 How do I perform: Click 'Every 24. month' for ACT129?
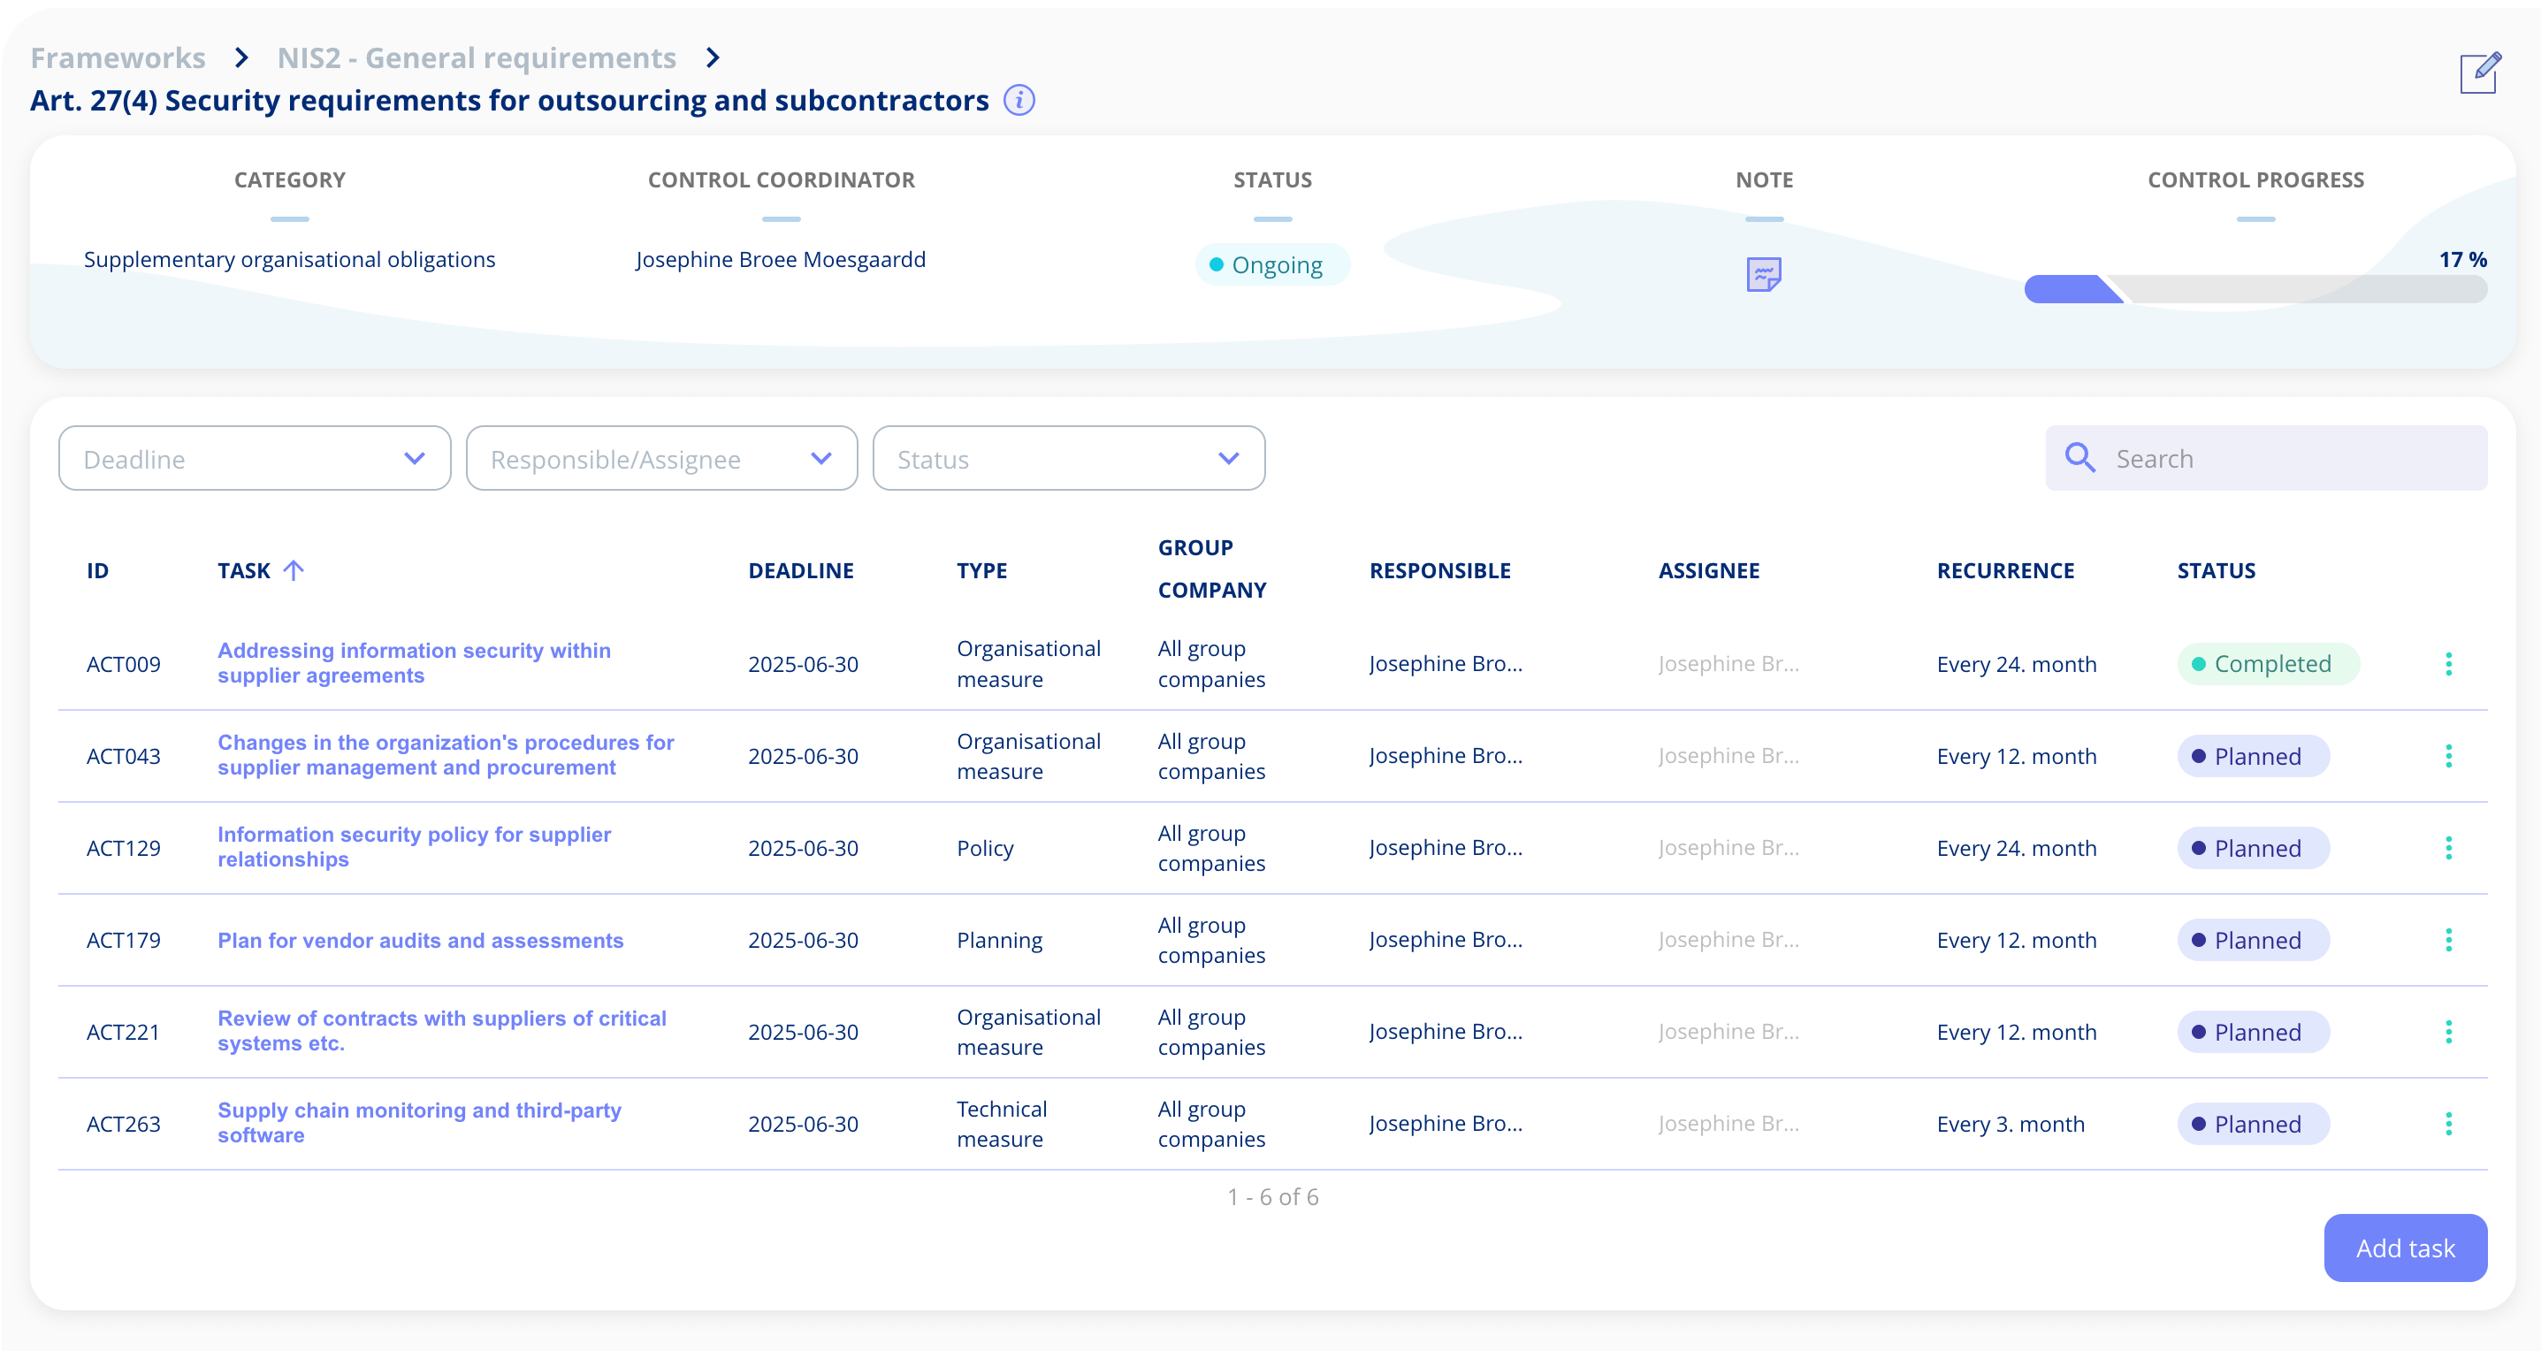tap(2016, 848)
